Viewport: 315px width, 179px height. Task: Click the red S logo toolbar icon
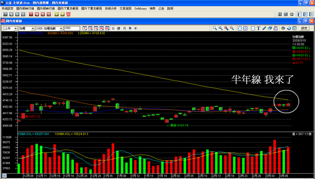click(68, 14)
